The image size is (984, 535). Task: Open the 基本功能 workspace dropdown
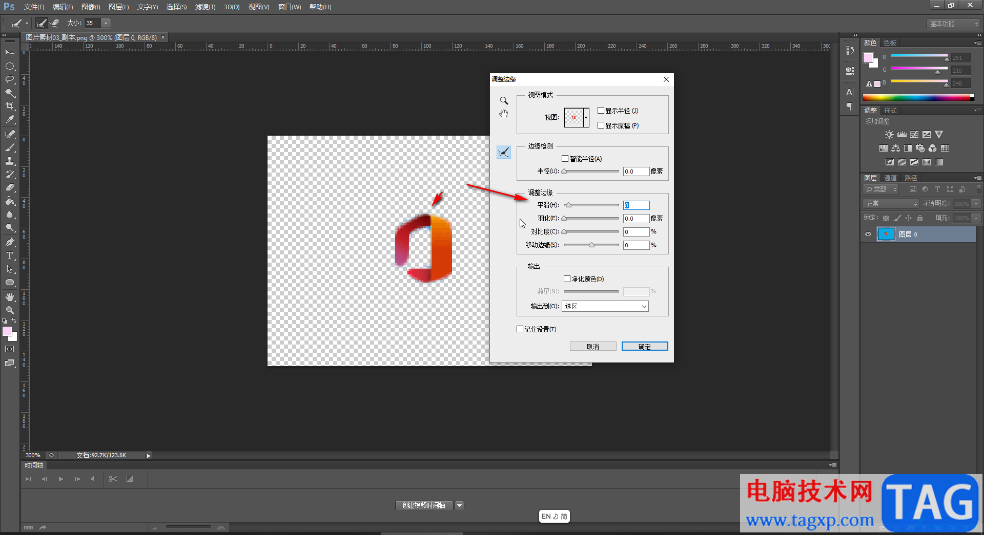953,24
